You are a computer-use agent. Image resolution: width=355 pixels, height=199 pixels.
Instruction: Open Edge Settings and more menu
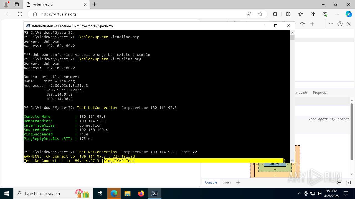[337, 14]
